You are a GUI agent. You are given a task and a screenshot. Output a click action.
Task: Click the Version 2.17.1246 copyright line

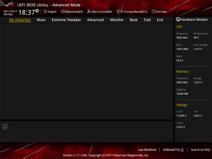(x=106, y=155)
